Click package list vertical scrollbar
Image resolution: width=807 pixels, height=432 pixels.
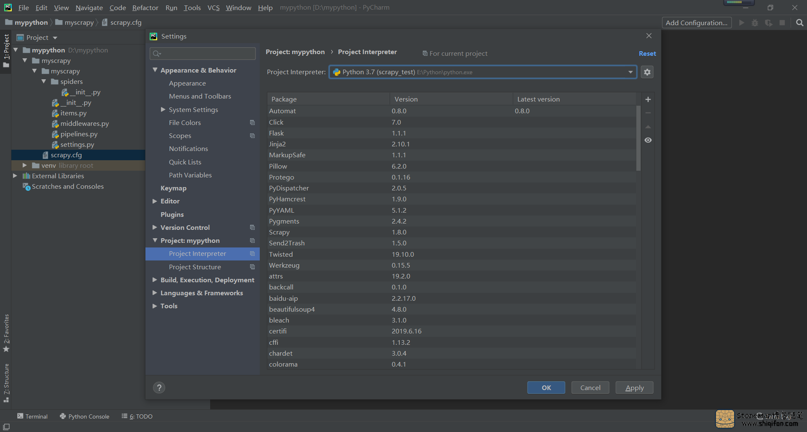click(x=638, y=138)
